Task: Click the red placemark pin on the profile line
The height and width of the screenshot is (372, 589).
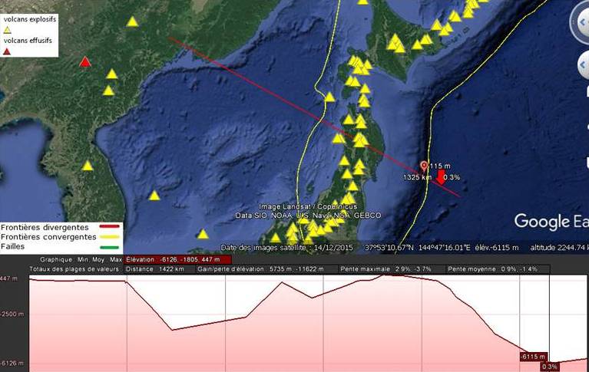Action: [424, 166]
